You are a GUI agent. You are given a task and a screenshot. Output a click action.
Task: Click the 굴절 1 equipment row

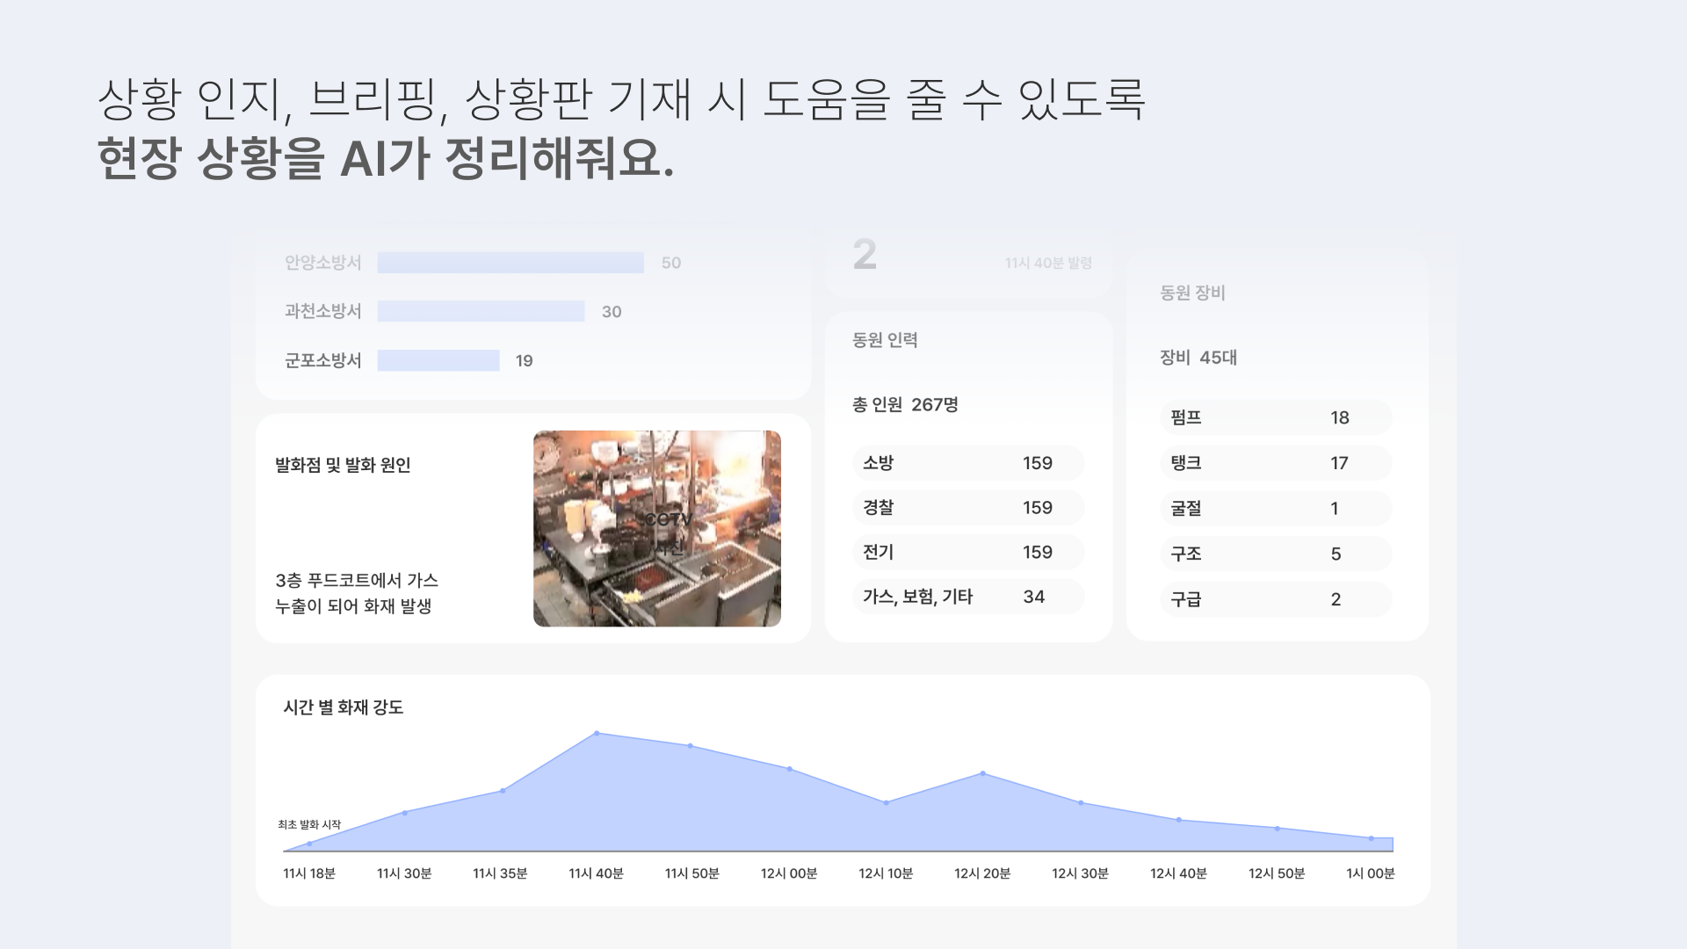(x=1275, y=508)
